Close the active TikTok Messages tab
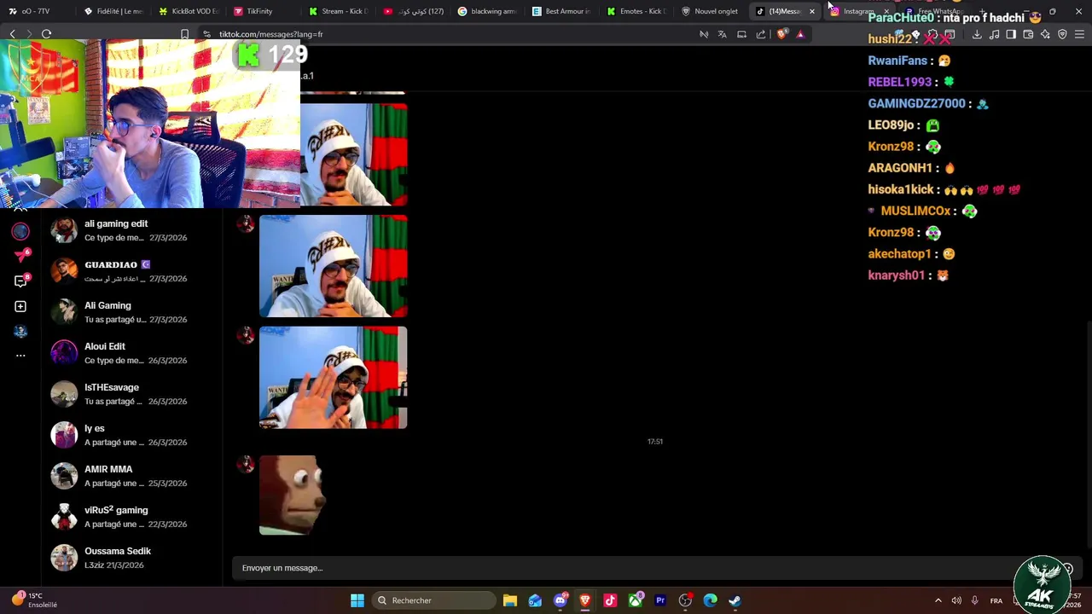Viewport: 1092px width, 614px height. pos(811,11)
